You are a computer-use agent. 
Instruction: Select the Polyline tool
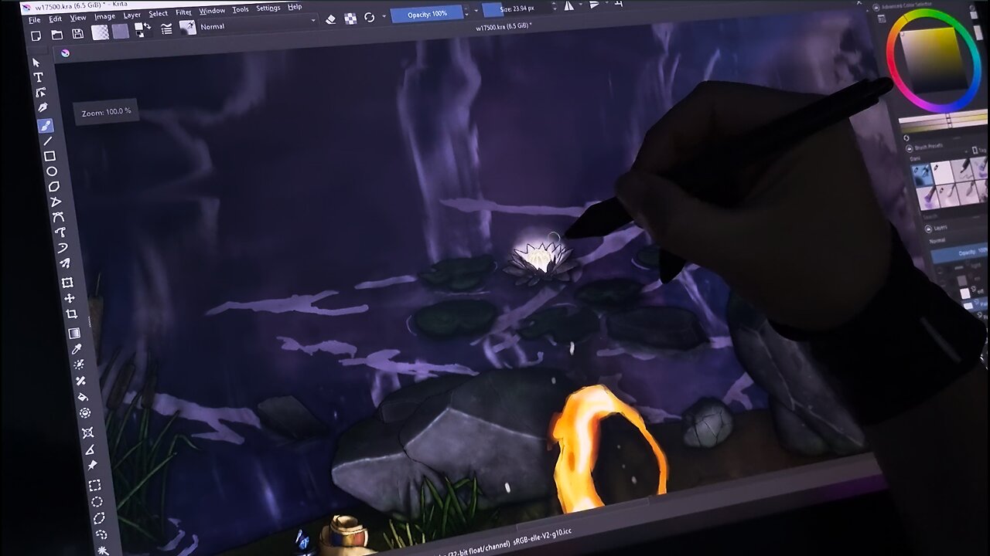[x=56, y=202]
